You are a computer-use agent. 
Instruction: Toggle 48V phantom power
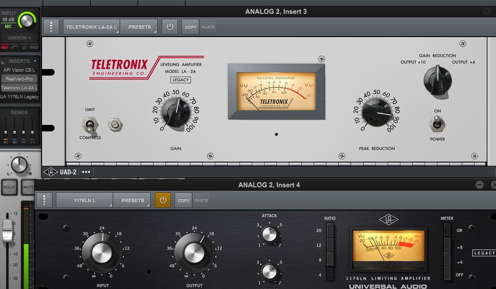(x=4, y=47)
